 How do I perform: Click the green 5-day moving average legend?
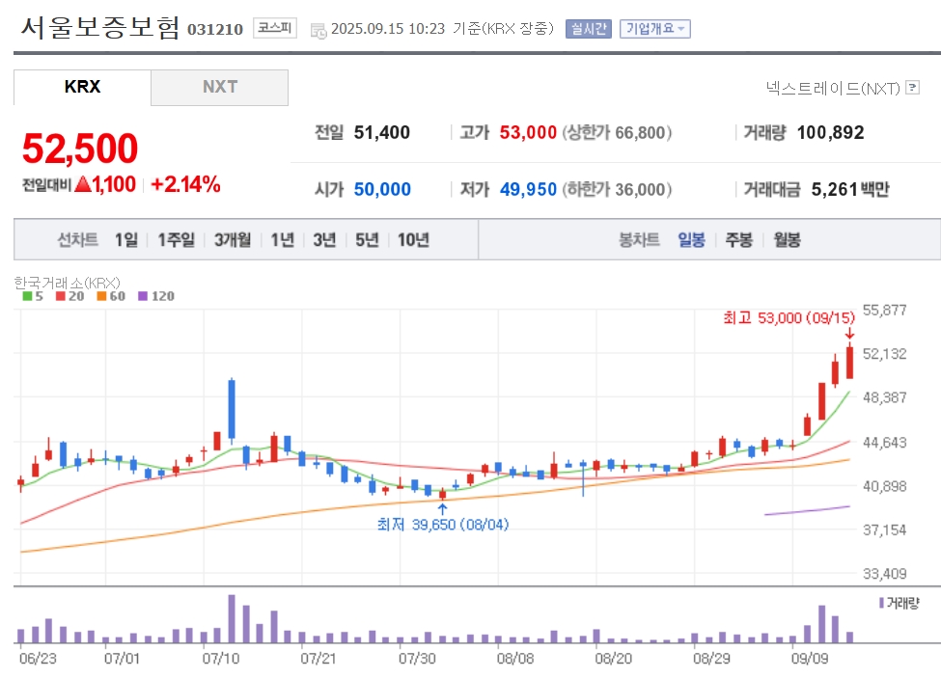[x=33, y=296]
